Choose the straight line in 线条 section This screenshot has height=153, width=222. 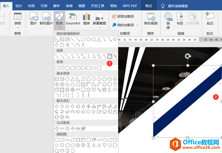pos(57,56)
